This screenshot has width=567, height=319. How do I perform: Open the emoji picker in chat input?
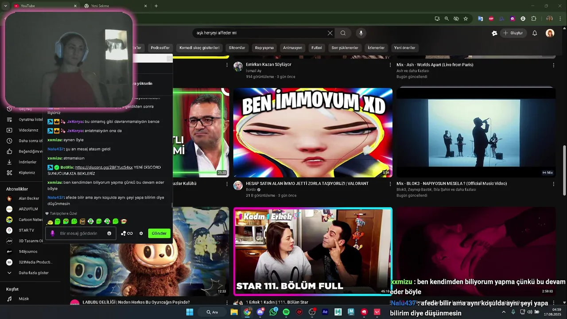(x=109, y=233)
